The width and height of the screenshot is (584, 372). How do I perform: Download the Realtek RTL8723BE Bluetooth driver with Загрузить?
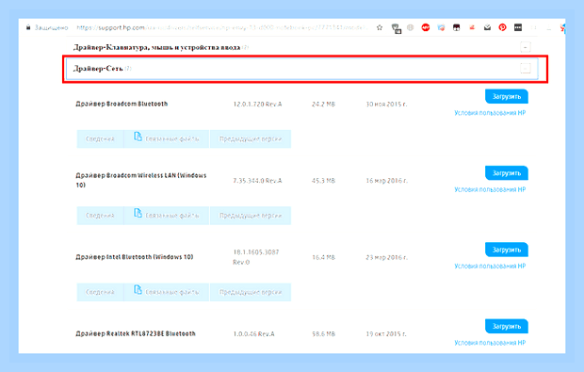pyautogui.click(x=507, y=326)
